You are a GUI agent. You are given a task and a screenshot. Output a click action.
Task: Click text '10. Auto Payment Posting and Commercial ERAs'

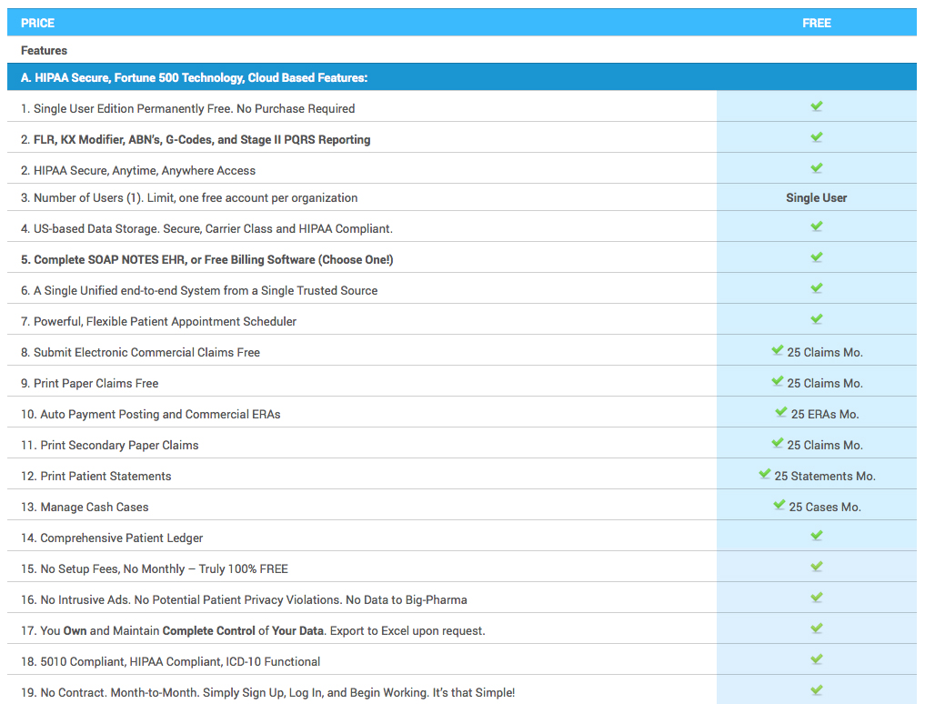click(150, 414)
